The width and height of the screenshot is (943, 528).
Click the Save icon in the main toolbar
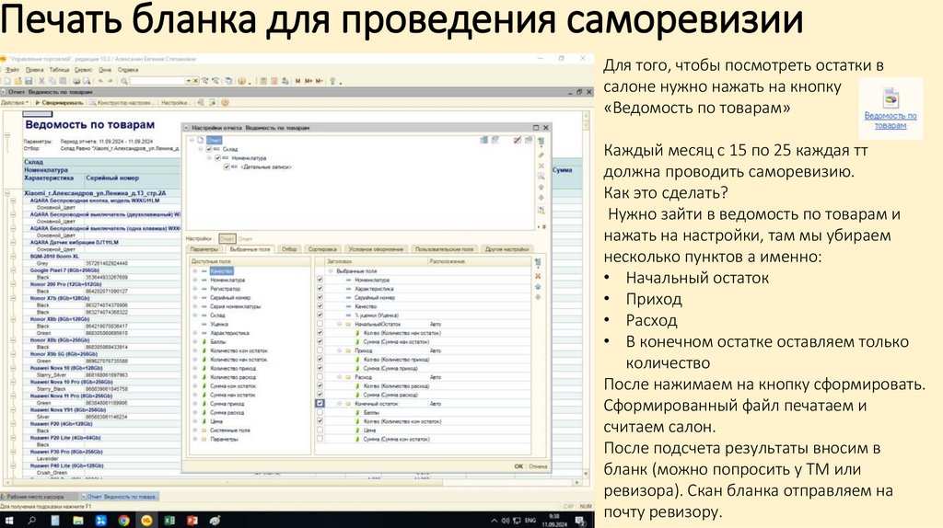pyautogui.click(x=29, y=81)
